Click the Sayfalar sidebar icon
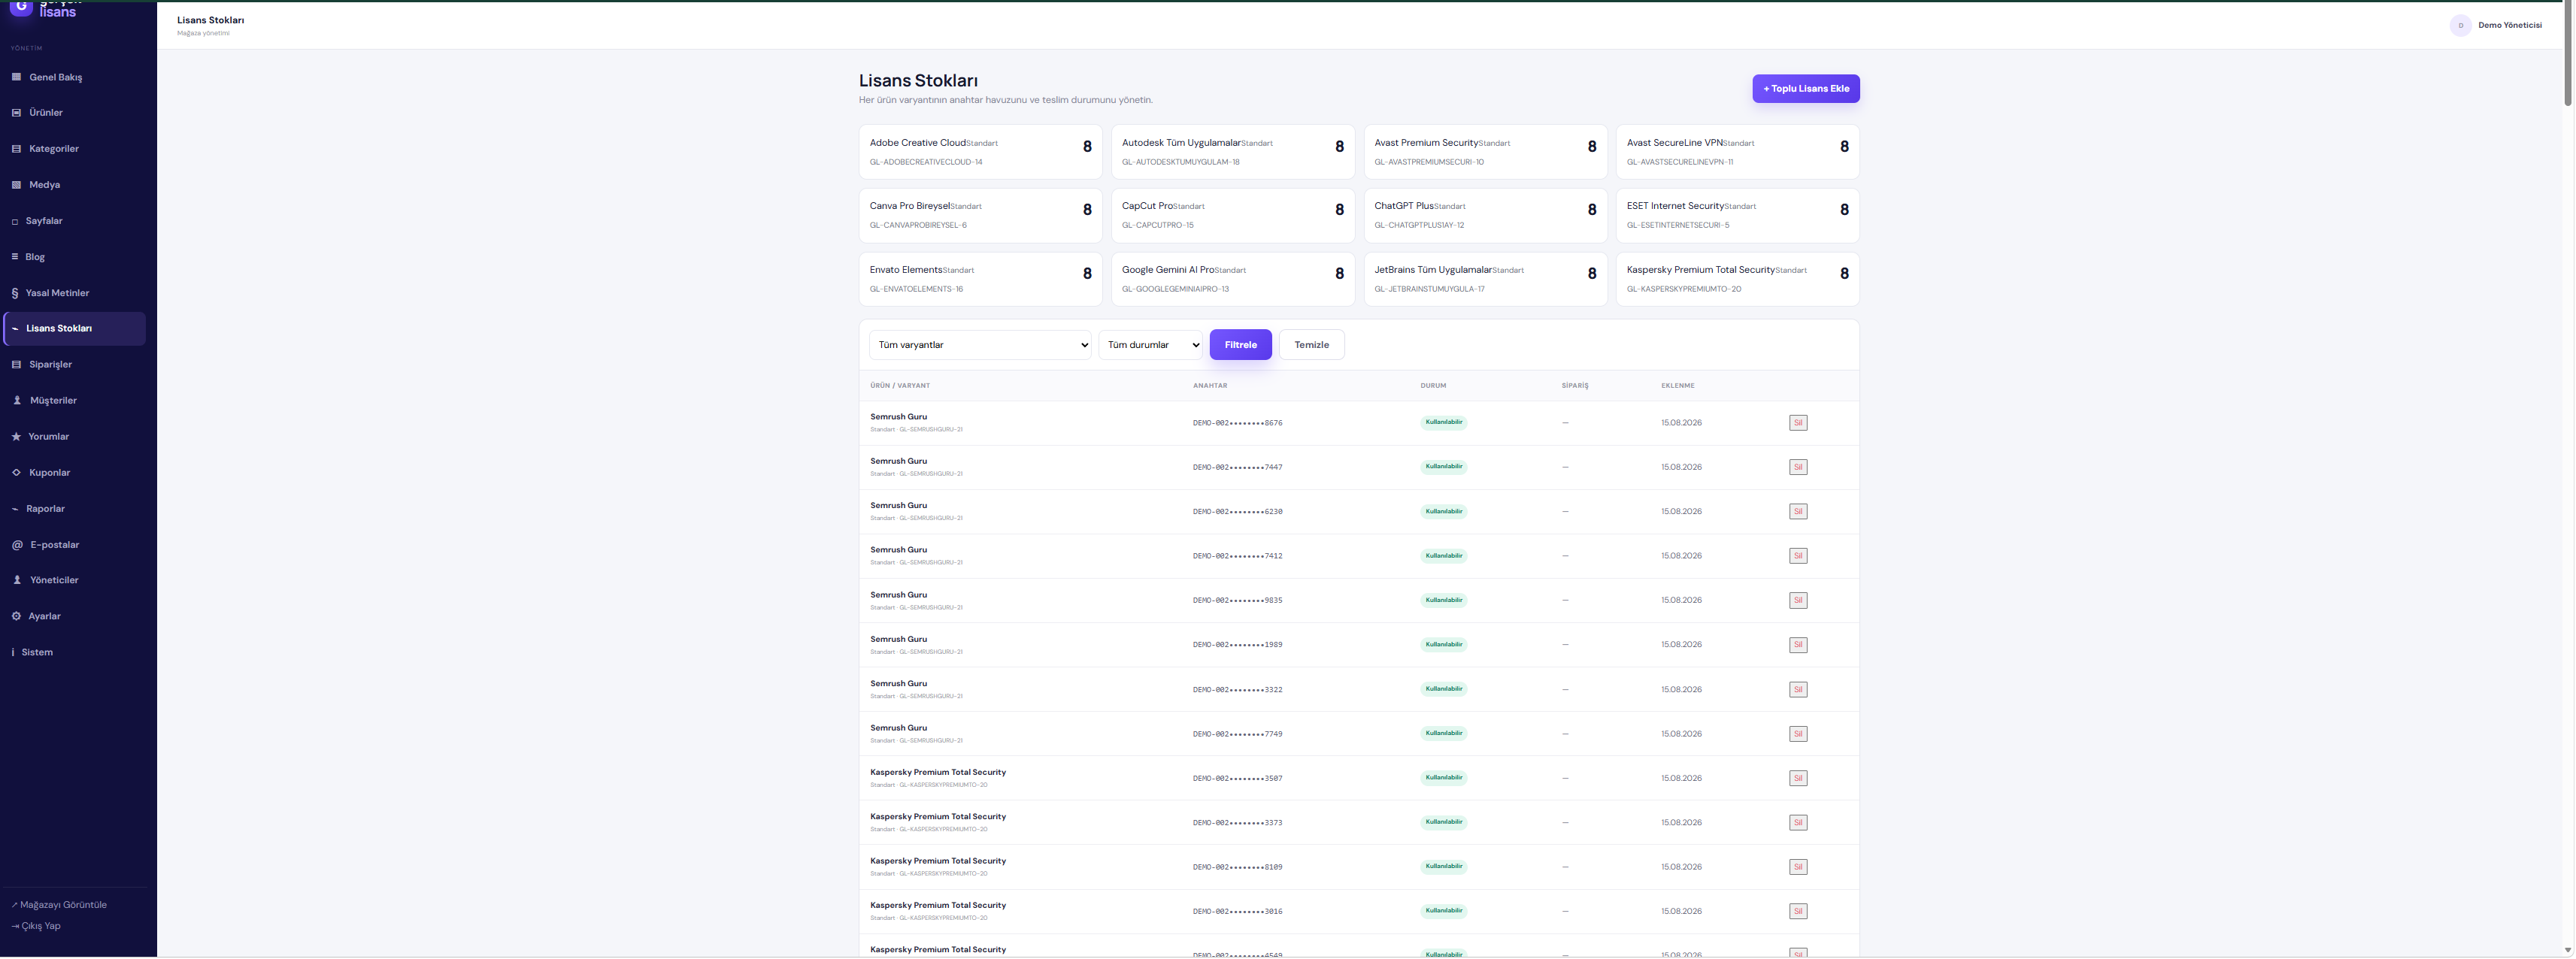The width and height of the screenshot is (2576, 959). tap(15, 221)
